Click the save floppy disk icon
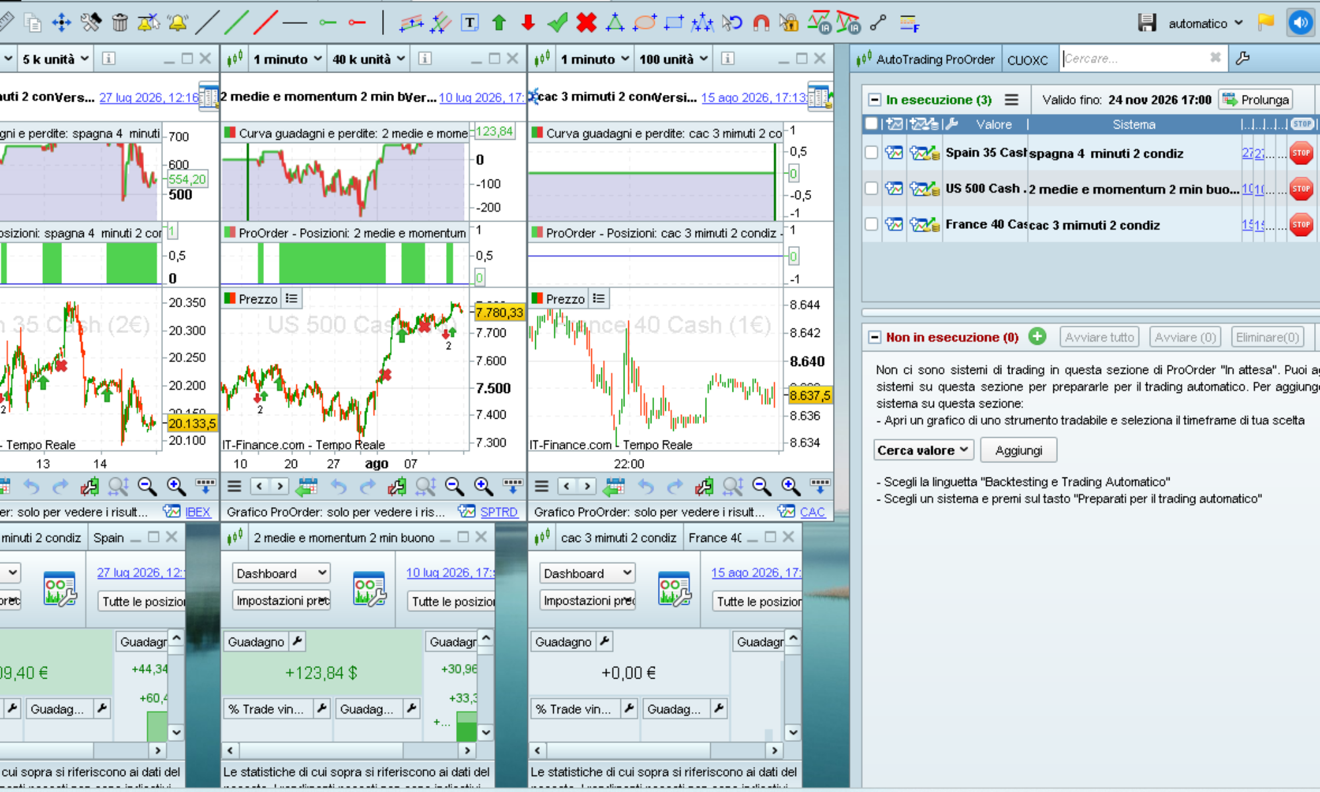 (x=1147, y=23)
